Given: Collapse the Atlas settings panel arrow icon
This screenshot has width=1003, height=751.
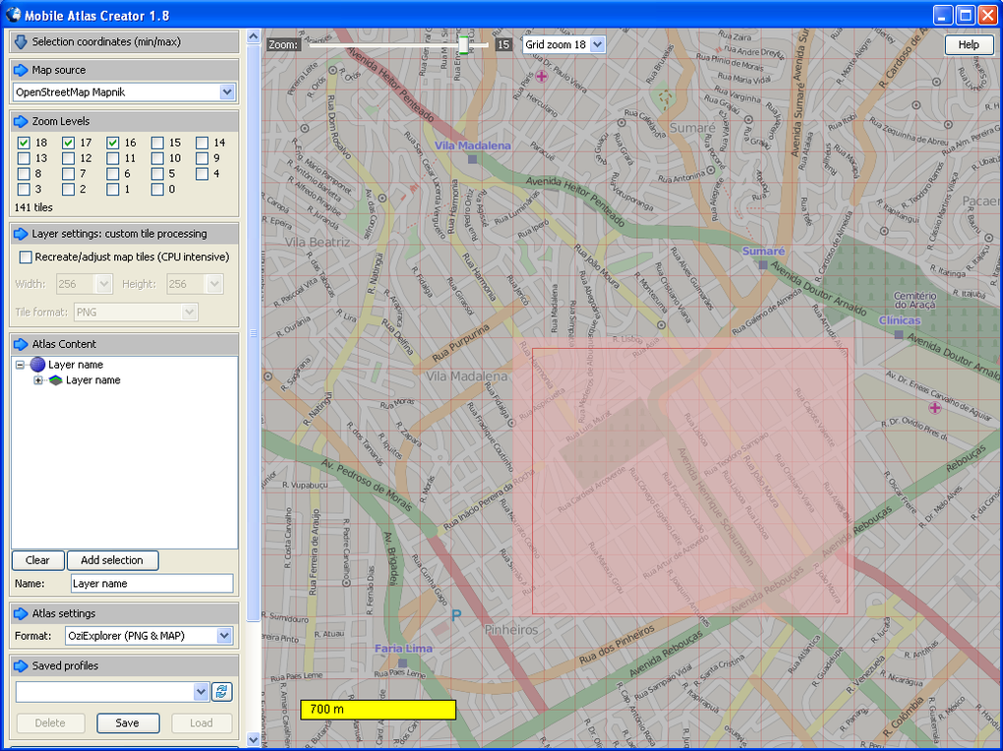Looking at the screenshot, I should (21, 613).
